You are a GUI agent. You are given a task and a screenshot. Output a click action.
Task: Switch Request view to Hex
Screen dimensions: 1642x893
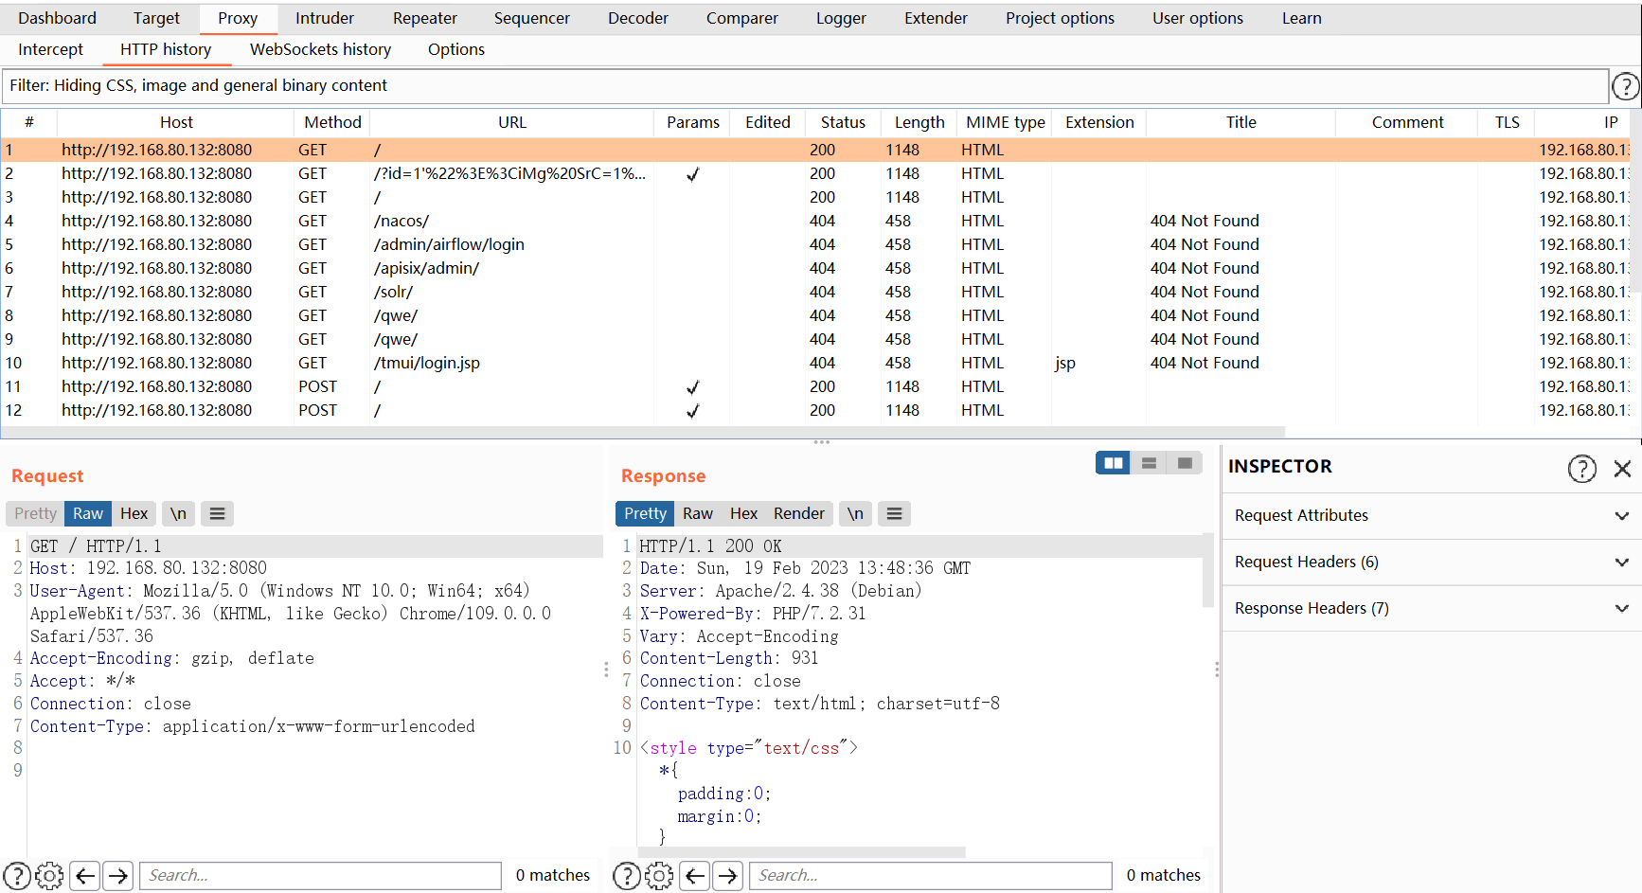tap(134, 513)
